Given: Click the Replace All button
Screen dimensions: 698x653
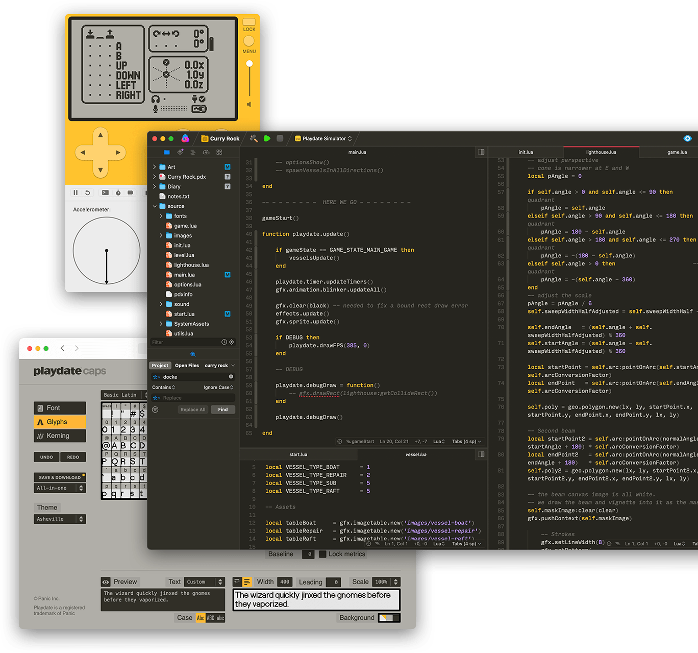Looking at the screenshot, I should [193, 409].
